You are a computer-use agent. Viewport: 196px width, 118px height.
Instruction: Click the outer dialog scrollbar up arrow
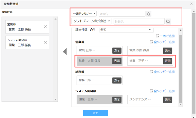pyautogui.click(x=193, y=12)
